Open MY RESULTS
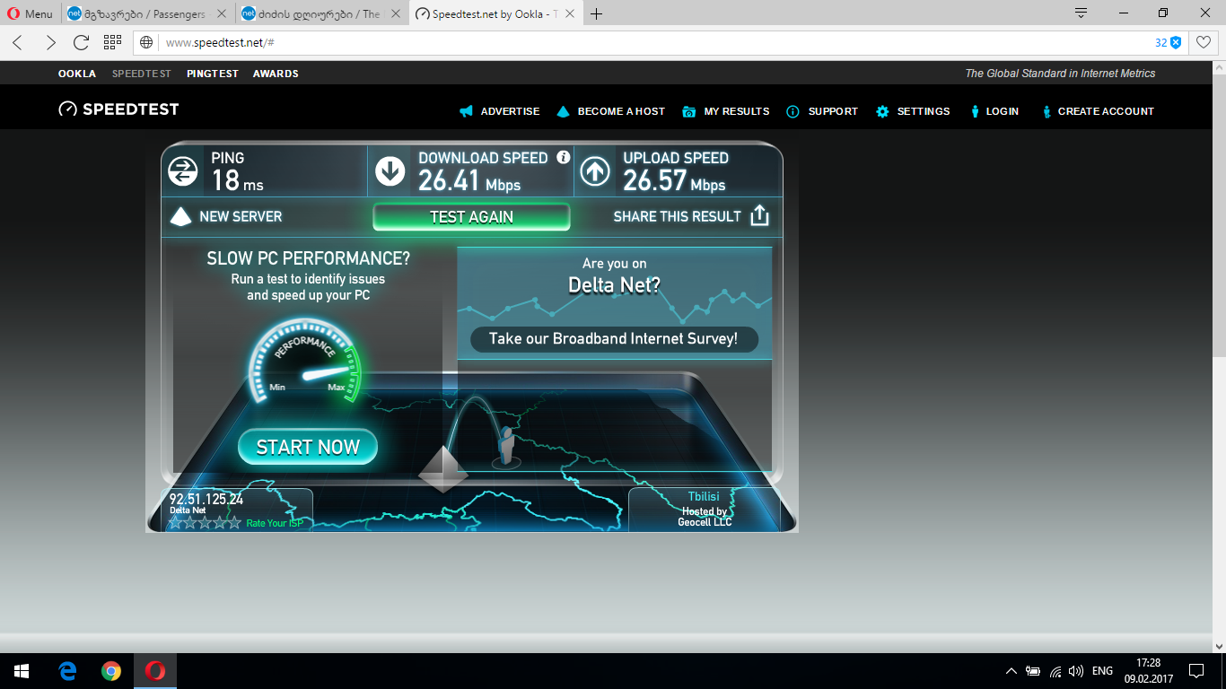The height and width of the screenshot is (689, 1226). coord(737,111)
